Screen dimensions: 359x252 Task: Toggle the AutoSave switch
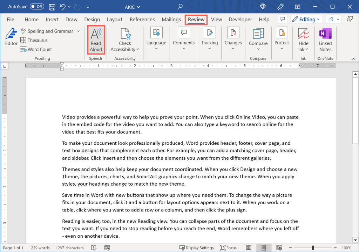pos(37,7)
